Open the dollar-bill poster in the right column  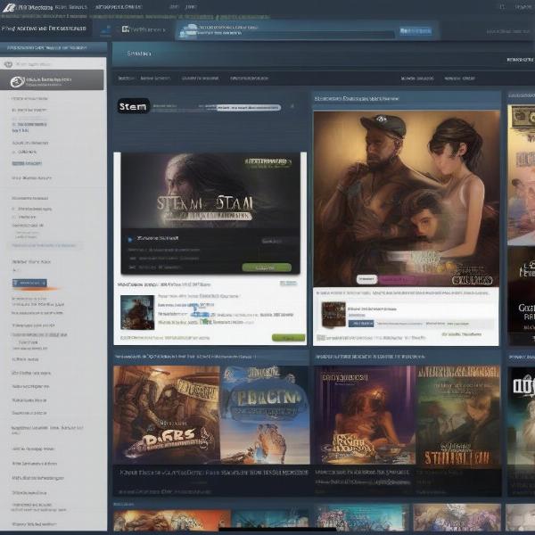tap(521, 175)
